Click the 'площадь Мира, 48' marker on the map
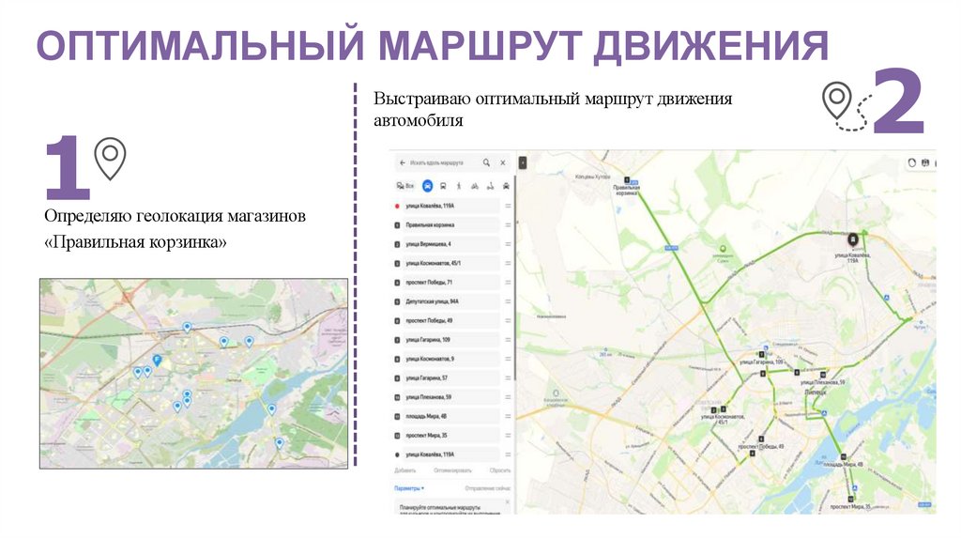The image size is (961, 539). pos(844,456)
